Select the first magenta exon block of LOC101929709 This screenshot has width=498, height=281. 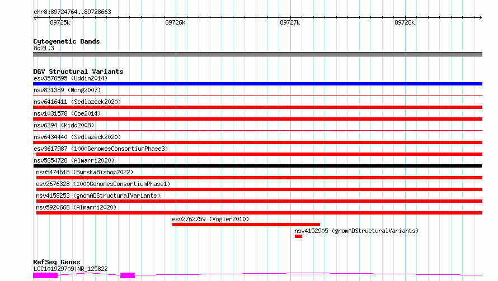(x=45, y=275)
